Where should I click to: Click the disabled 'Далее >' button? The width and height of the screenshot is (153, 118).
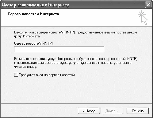pyautogui.click(x=112, y=111)
